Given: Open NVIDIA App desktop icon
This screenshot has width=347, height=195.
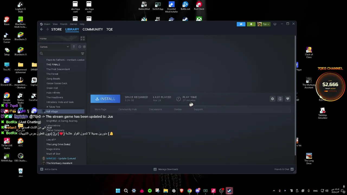Looking at the screenshot, I should pyautogui.click(x=7, y=158).
